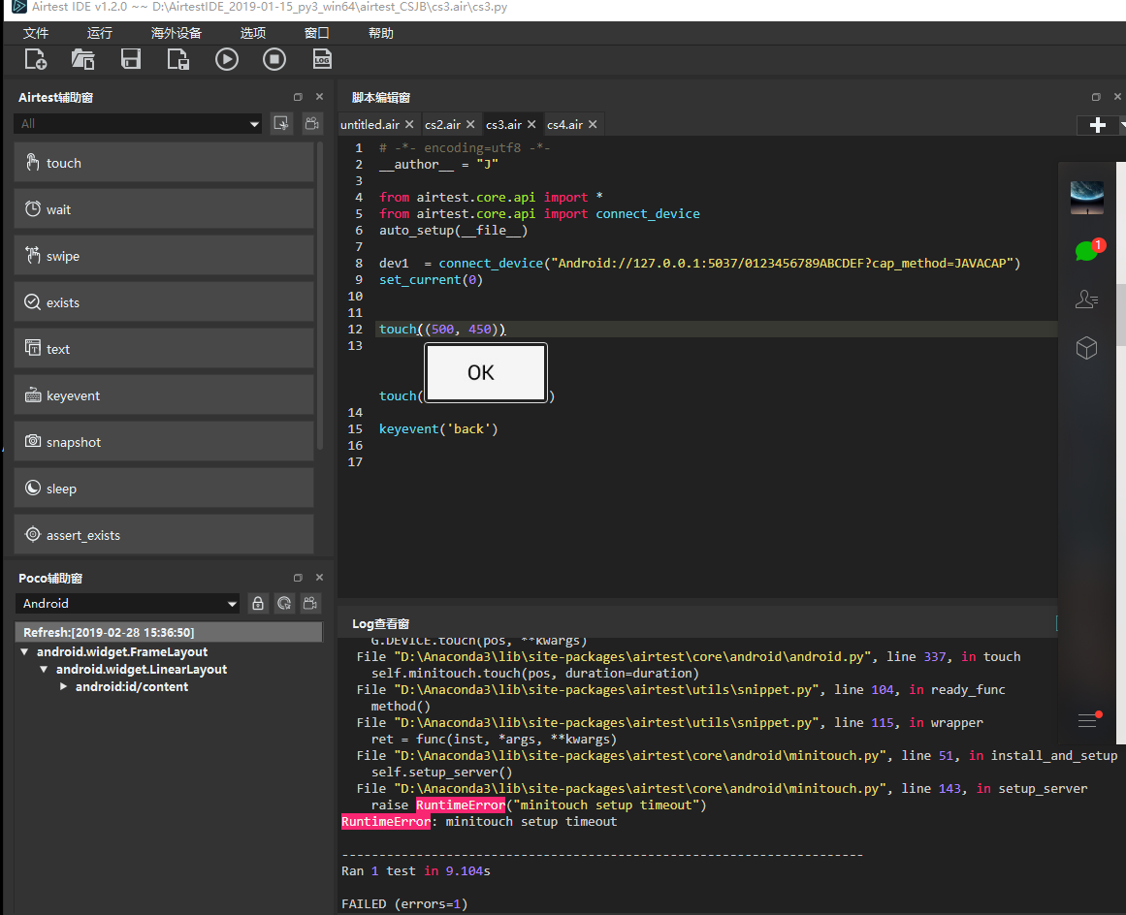The image size is (1126, 915).
Task: Switch to cs4.air tab
Action: pyautogui.click(x=564, y=125)
